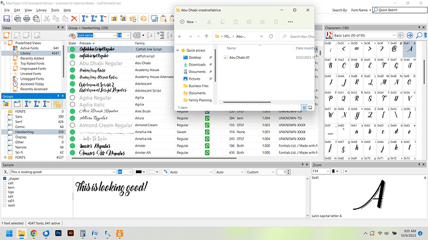The height and width of the screenshot is (240, 428).
Task: Click the package box icon in the toolbar
Action: tap(143, 19)
